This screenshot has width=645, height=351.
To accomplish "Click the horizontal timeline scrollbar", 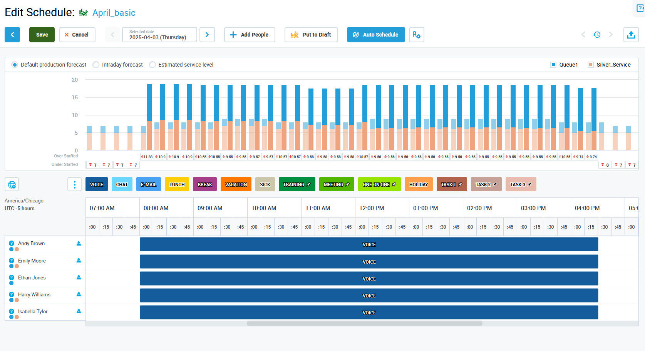I will tap(364, 323).
